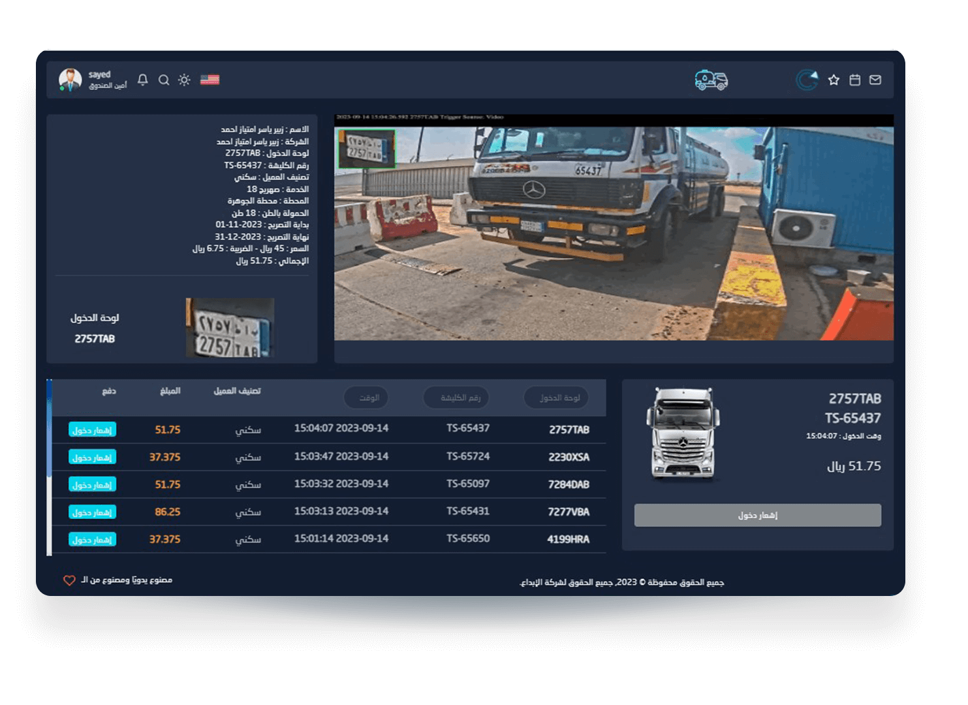
Task: Toggle light mode with the sun icon
Action: click(184, 80)
